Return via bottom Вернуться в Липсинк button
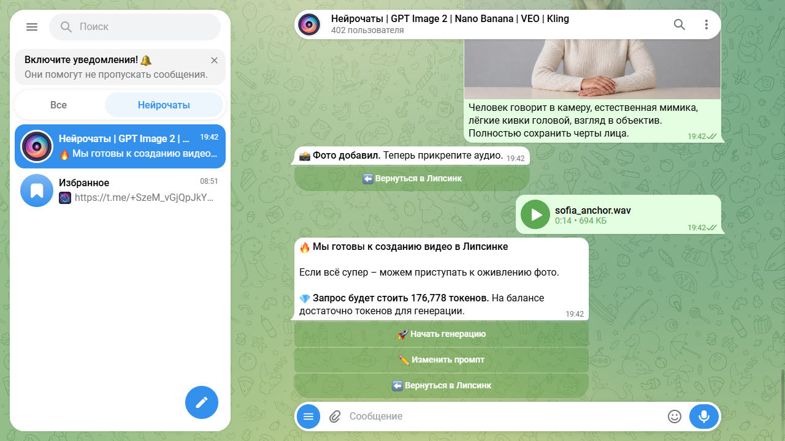This screenshot has width=785, height=441. tap(442, 385)
